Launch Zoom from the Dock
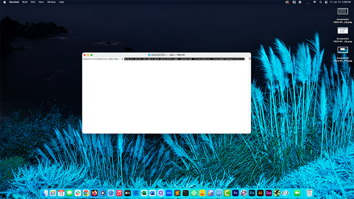 [169, 193]
